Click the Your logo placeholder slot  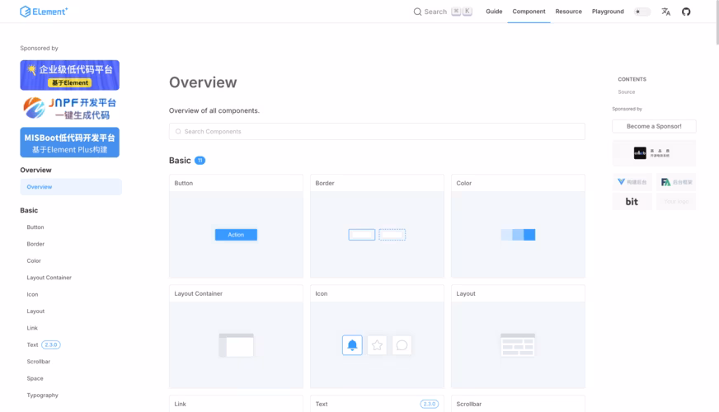click(x=676, y=201)
